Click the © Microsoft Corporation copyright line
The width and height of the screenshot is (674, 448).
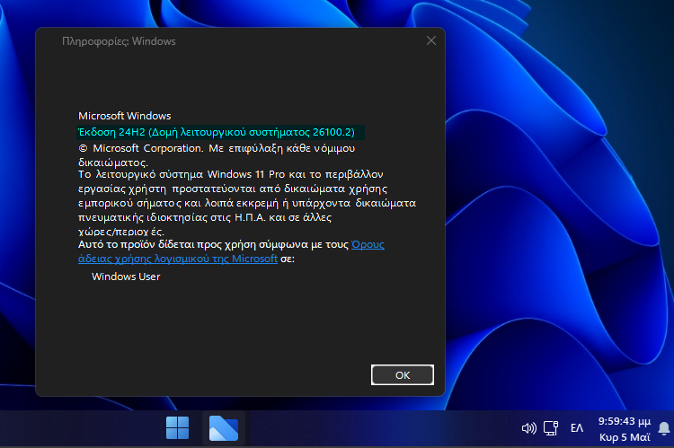pos(217,155)
